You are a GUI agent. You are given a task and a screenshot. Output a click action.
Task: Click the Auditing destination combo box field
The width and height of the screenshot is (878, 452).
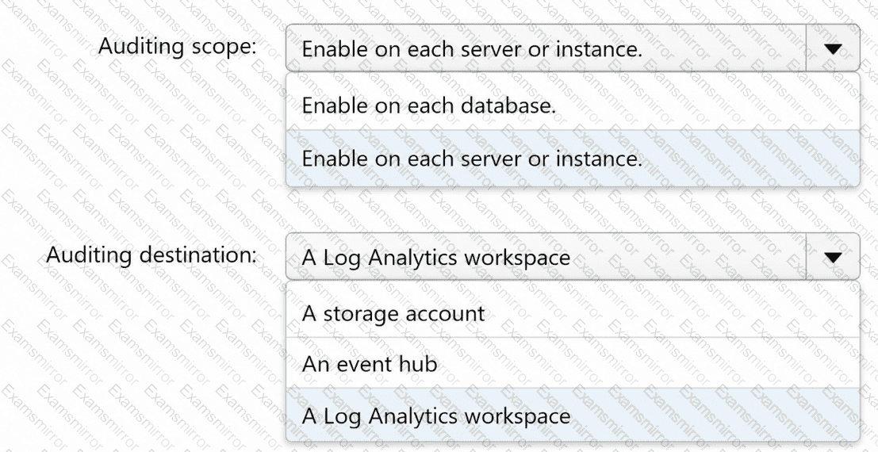pos(573,256)
